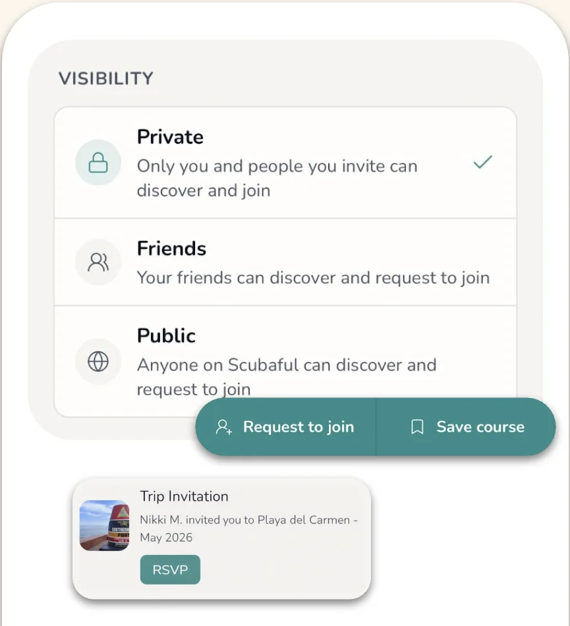Click the Playa del Carmen trip photo thumbnail
The height and width of the screenshot is (626, 570).
point(104,525)
